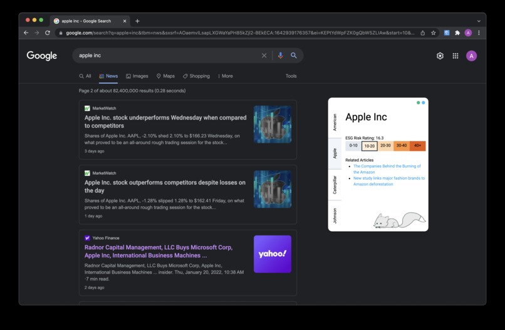Select the Caterpillar tab in extension panel
The height and width of the screenshot is (330, 505).
point(335,185)
